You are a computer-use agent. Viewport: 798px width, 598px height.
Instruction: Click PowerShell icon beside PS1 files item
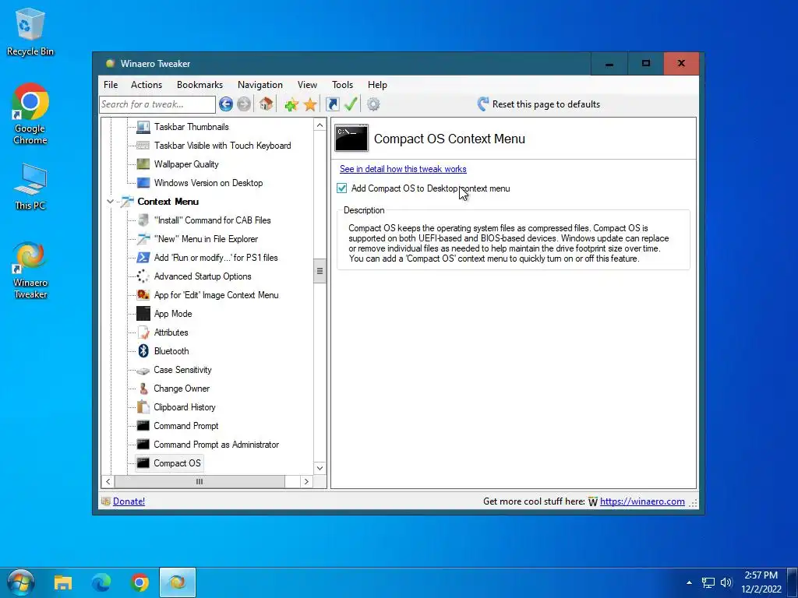click(143, 257)
